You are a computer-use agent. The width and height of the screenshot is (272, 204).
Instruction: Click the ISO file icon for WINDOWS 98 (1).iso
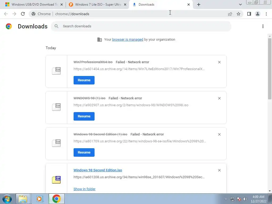pos(56,107)
